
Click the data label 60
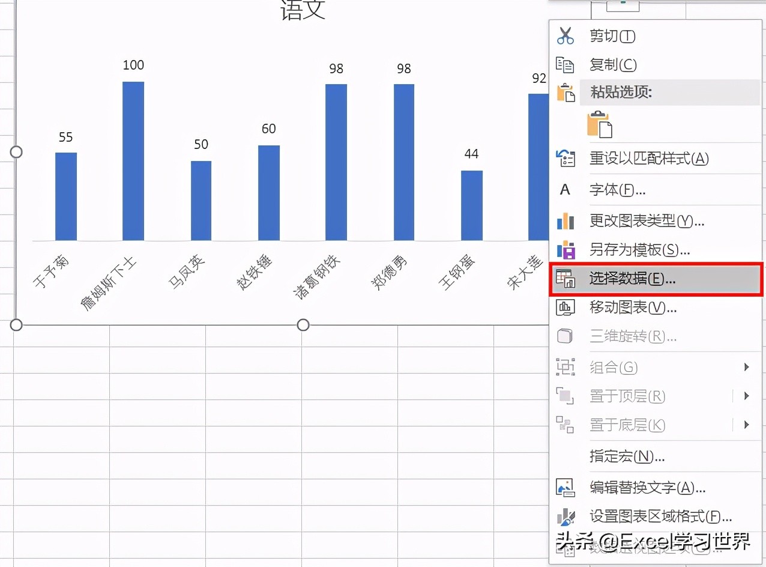pyautogui.click(x=269, y=129)
